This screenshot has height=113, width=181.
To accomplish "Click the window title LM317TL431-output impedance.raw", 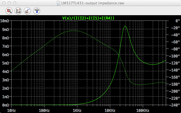I will coord(93,3).
